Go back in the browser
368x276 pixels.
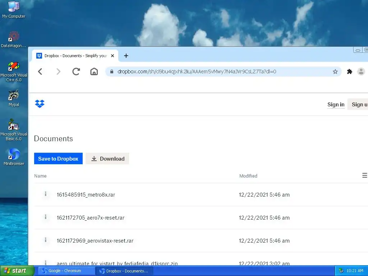point(40,72)
